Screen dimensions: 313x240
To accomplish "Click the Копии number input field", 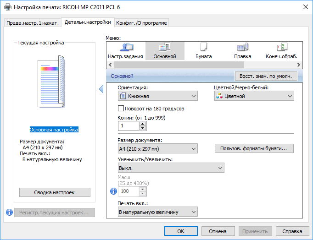I will click(x=129, y=126).
